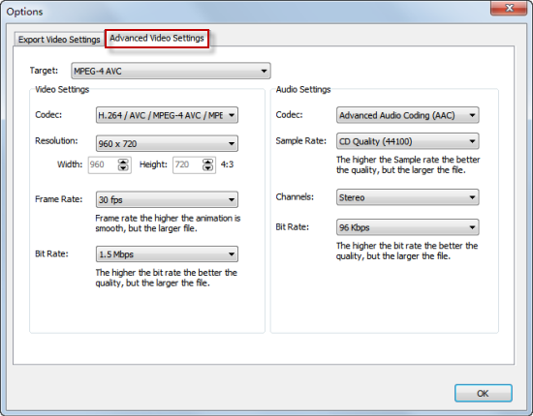Increase Width using the up spinner arrow
Image resolution: width=533 pixels, height=416 pixels.
click(123, 162)
